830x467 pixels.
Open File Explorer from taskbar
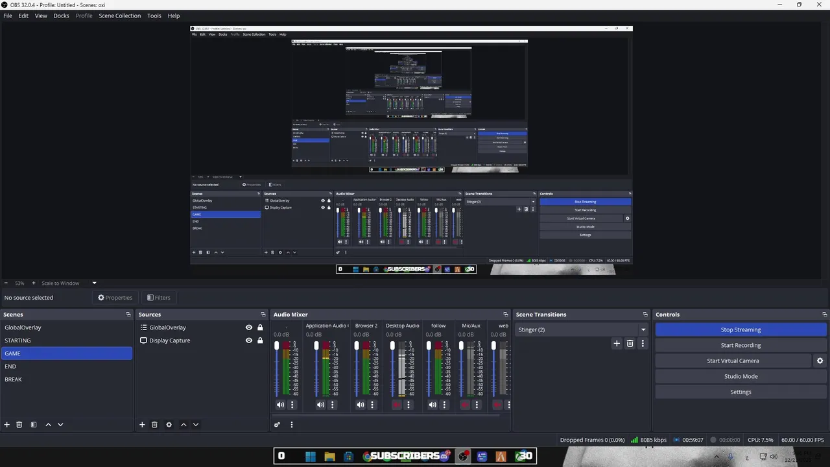pos(329,457)
